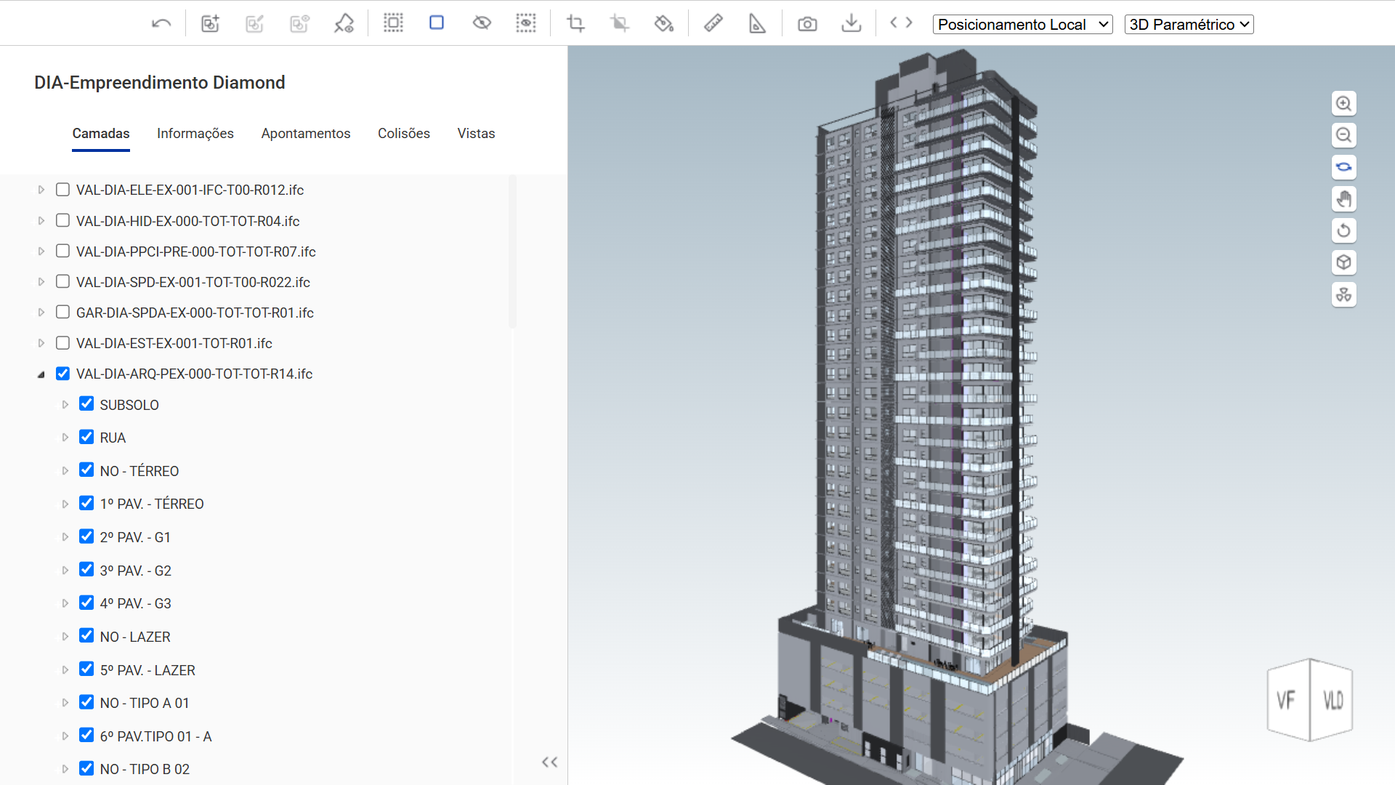Take a screenshot with camera icon
The height and width of the screenshot is (785, 1395).
coord(807,24)
